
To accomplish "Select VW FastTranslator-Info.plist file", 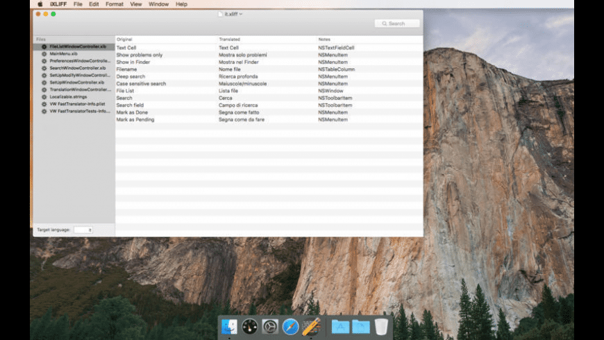I will [76, 103].
